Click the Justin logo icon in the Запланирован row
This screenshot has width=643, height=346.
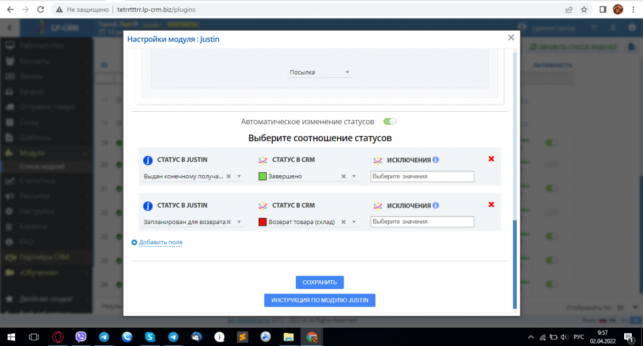tap(148, 206)
